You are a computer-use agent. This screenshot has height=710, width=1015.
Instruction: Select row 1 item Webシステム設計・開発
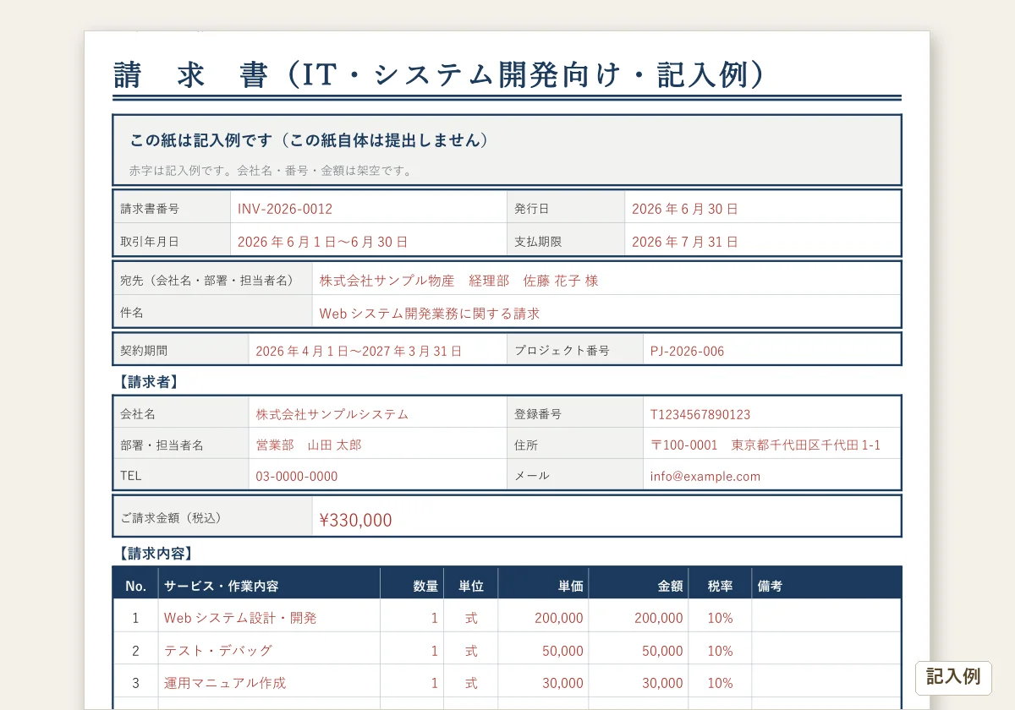(x=240, y=618)
